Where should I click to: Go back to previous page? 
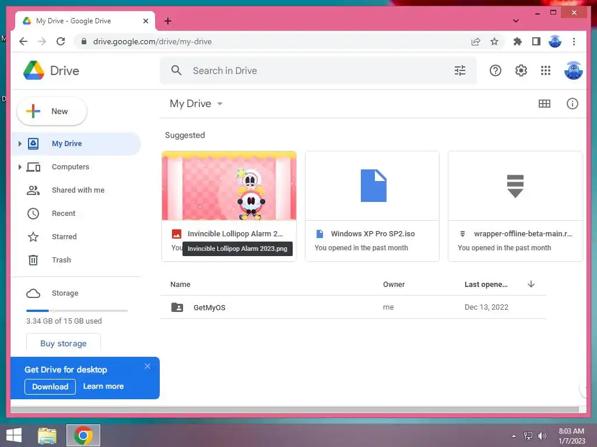[x=23, y=41]
